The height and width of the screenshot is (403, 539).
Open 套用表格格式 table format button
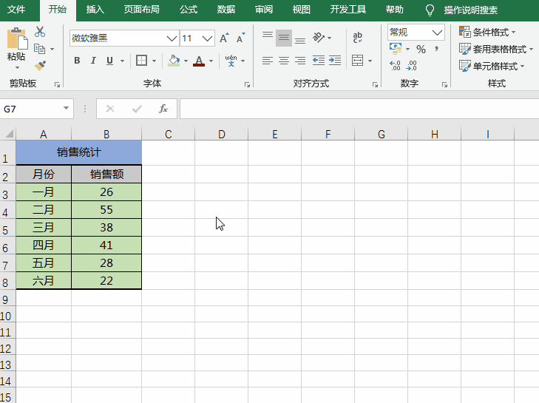click(496, 49)
